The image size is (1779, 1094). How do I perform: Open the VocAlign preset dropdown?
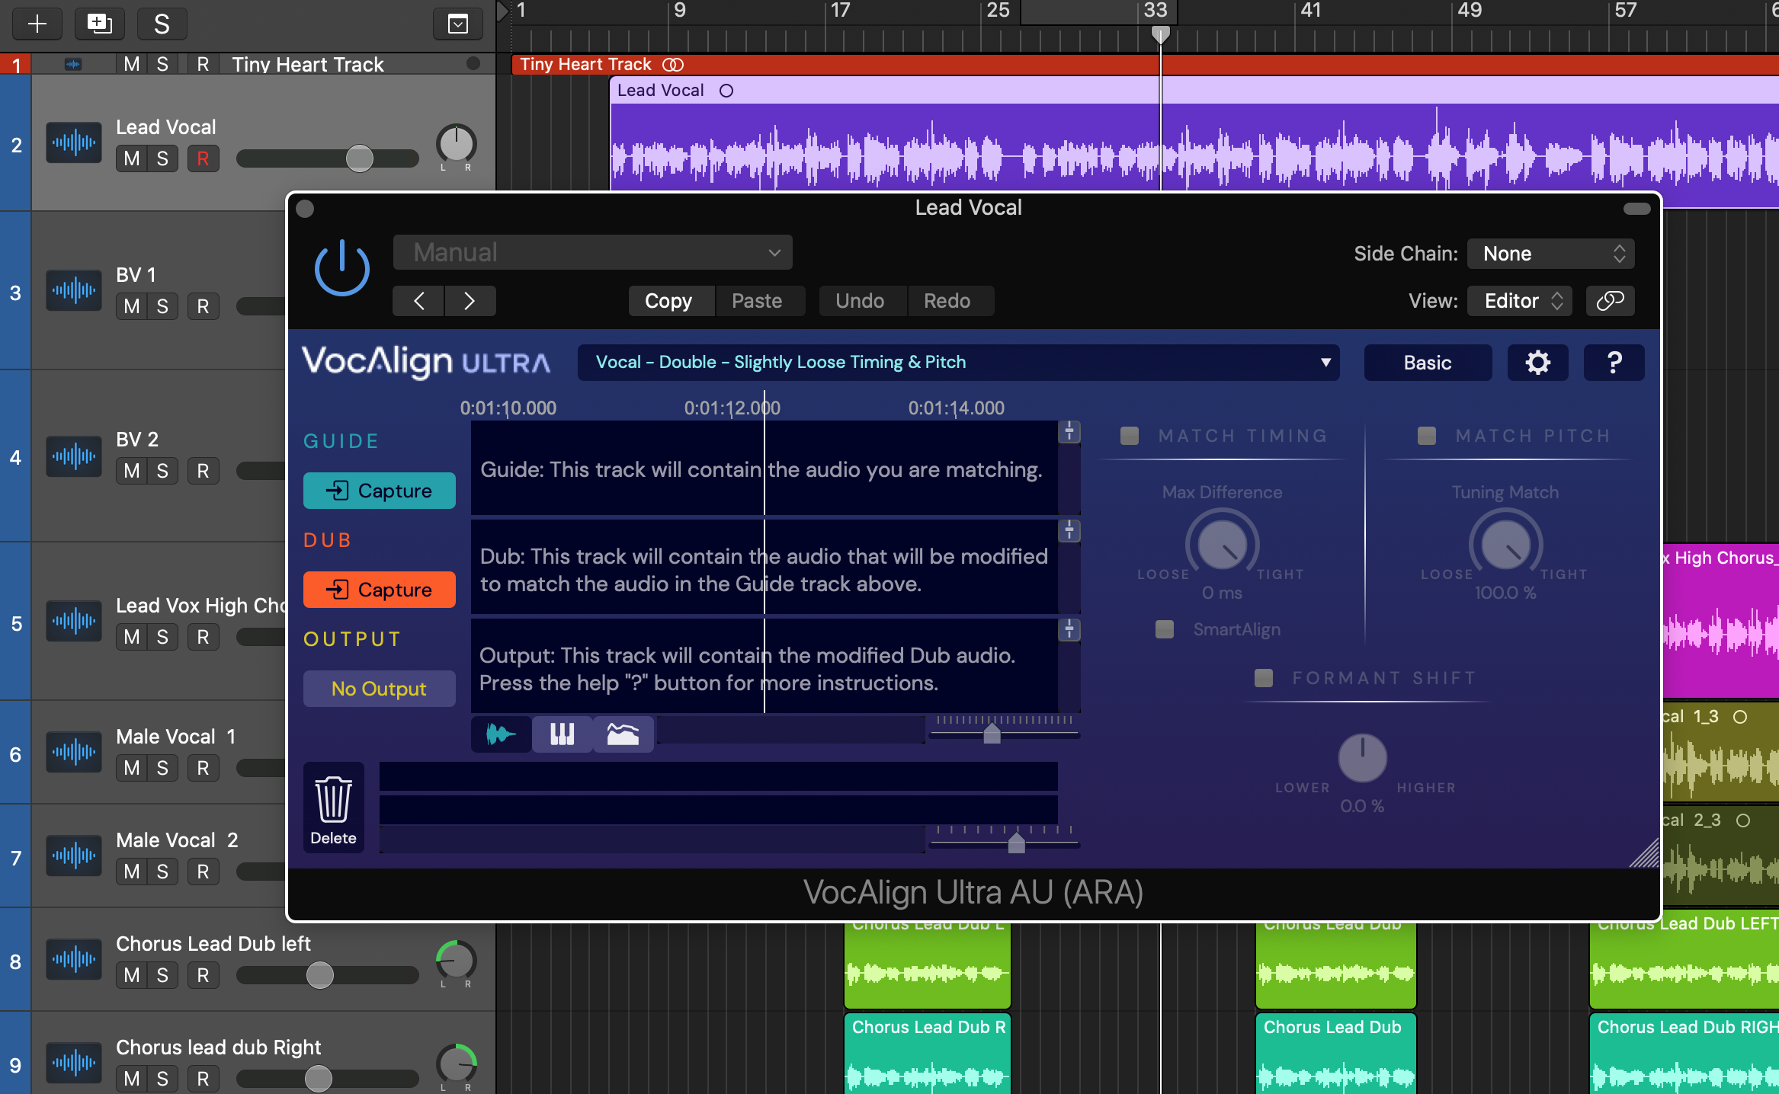coord(958,363)
